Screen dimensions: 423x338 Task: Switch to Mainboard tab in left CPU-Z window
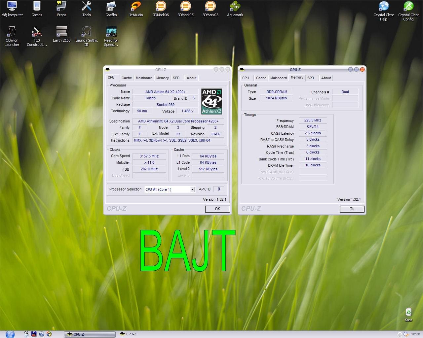tap(144, 78)
